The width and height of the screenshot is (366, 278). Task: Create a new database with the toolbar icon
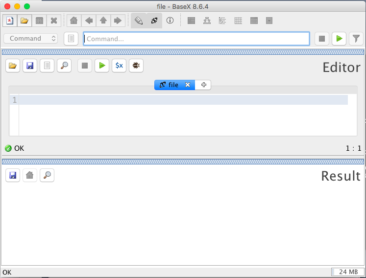10,21
